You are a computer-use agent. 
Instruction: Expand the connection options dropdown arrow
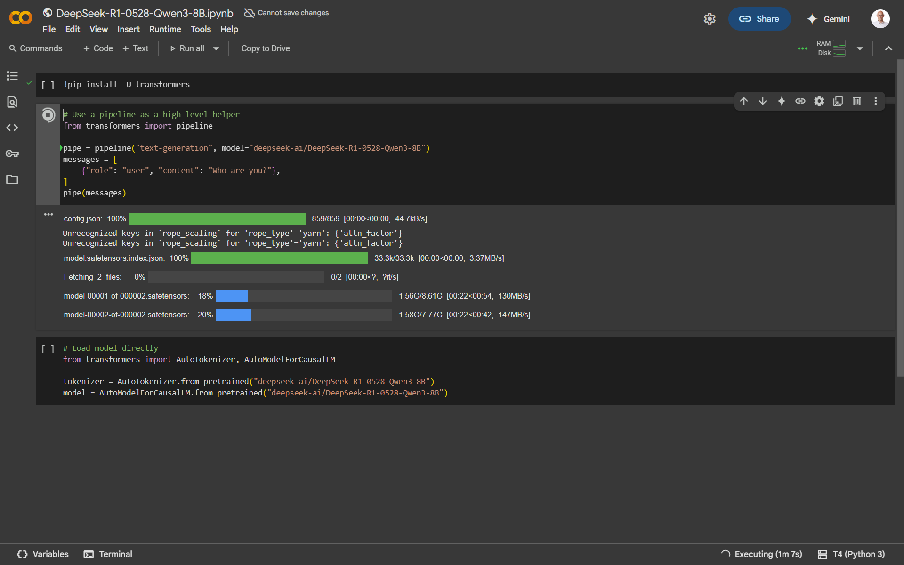coord(860,48)
